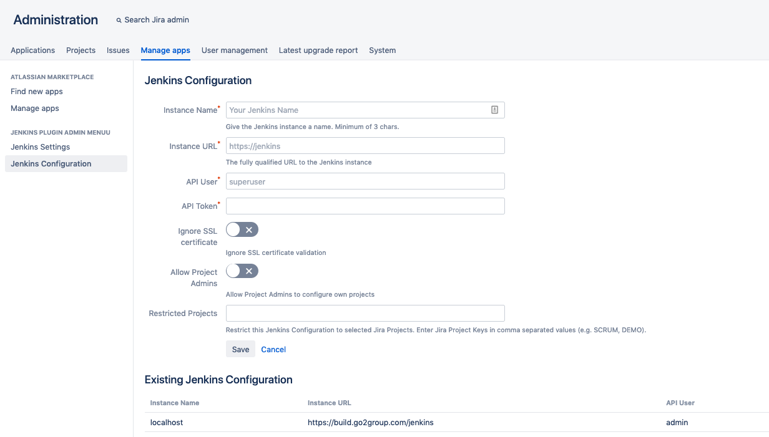Enable Ignore SSL certificate validation
The width and height of the screenshot is (769, 437).
point(242,229)
